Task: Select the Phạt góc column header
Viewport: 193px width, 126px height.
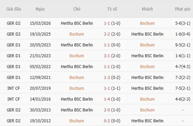Action: coord(183,9)
